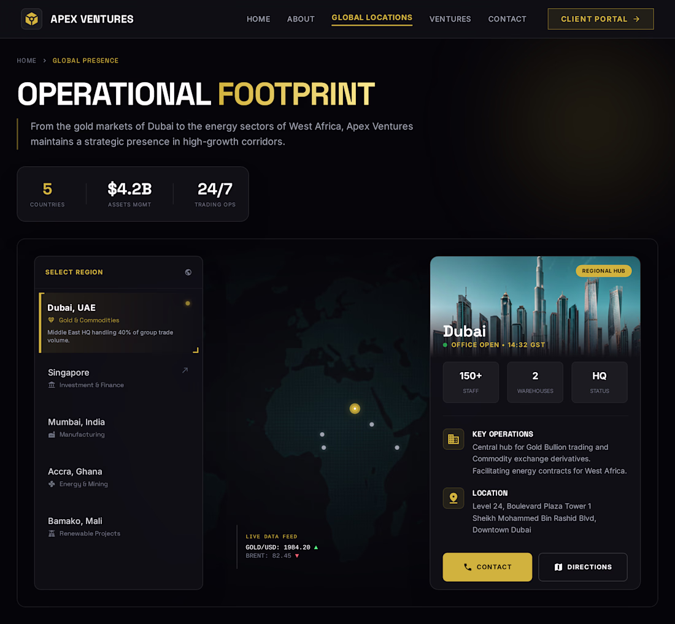Click the yellow Contact button on Dubai card
Screen dimensions: 675x624
coord(487,567)
